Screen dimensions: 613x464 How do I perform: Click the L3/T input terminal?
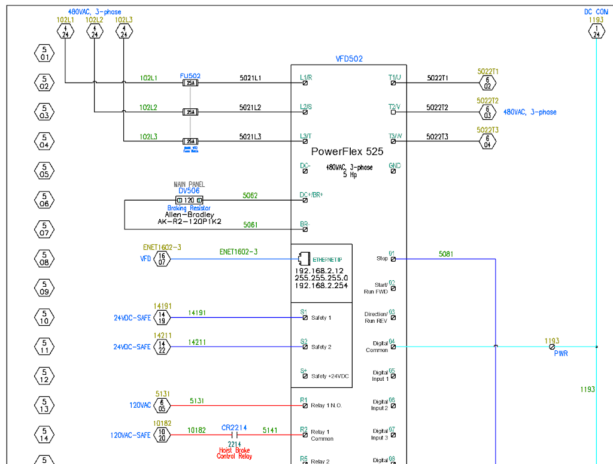[305, 141]
